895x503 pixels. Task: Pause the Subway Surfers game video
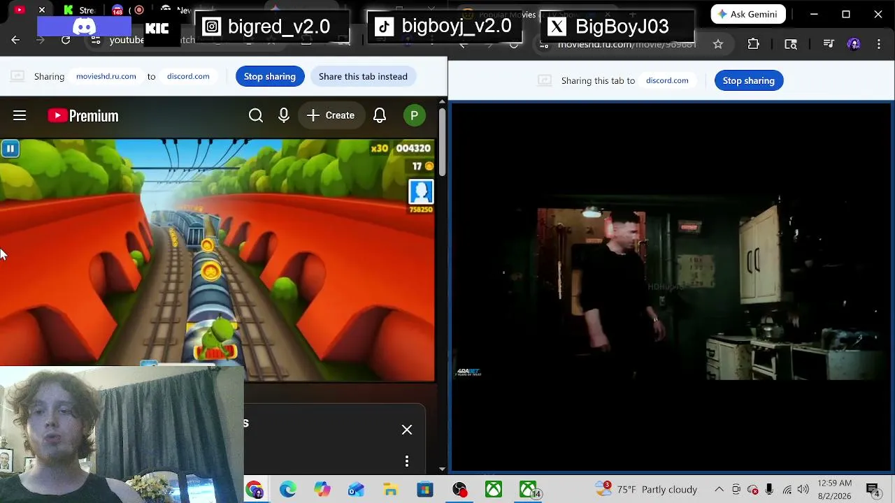(10, 148)
